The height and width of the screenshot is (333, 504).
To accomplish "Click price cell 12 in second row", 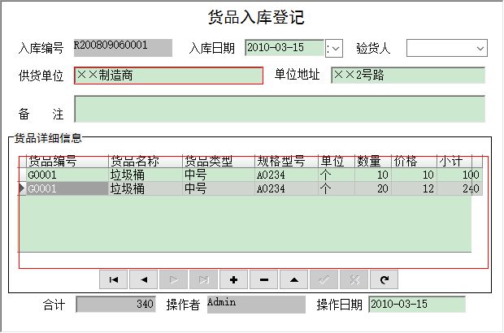I will click(414, 188).
